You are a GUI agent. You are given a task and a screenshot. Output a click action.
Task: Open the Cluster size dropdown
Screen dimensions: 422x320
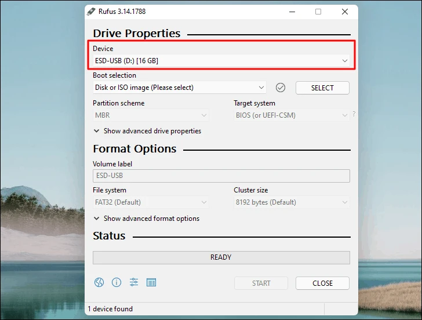coord(292,202)
